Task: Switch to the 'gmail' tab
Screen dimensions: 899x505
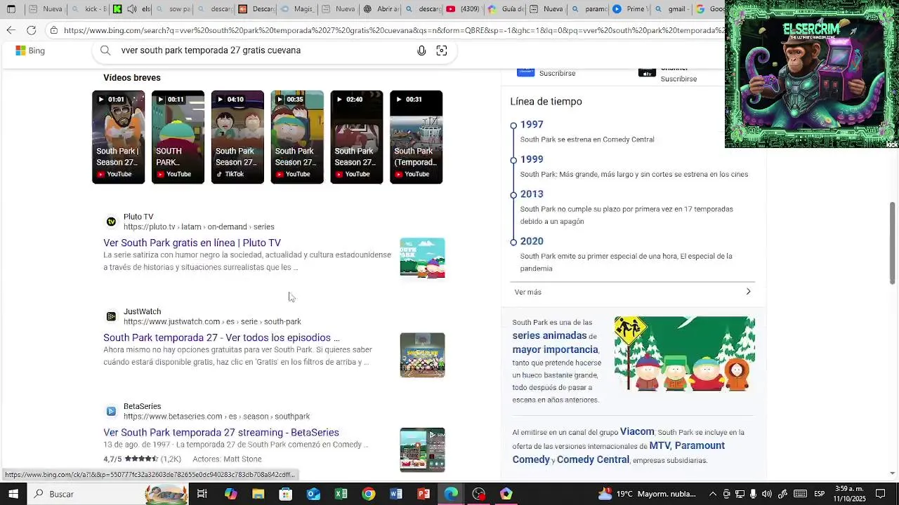Action: (x=670, y=9)
